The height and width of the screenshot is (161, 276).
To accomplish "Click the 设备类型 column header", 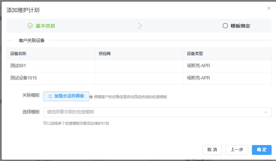I will pos(195,54).
